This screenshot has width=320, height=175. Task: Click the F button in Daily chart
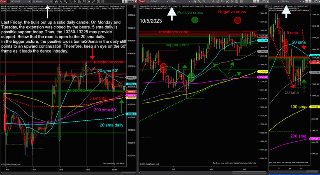click(266, 7)
